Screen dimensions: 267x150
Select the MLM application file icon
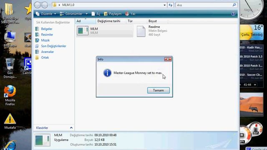[x=83, y=30]
